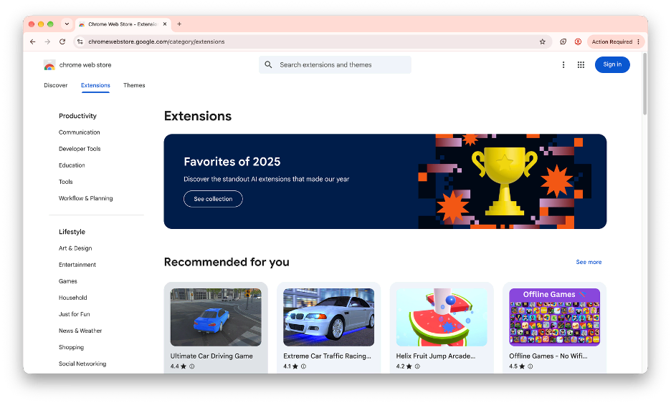Screen dimensions: 671x405
Task: Select the Extensions tab
Action: click(x=95, y=85)
